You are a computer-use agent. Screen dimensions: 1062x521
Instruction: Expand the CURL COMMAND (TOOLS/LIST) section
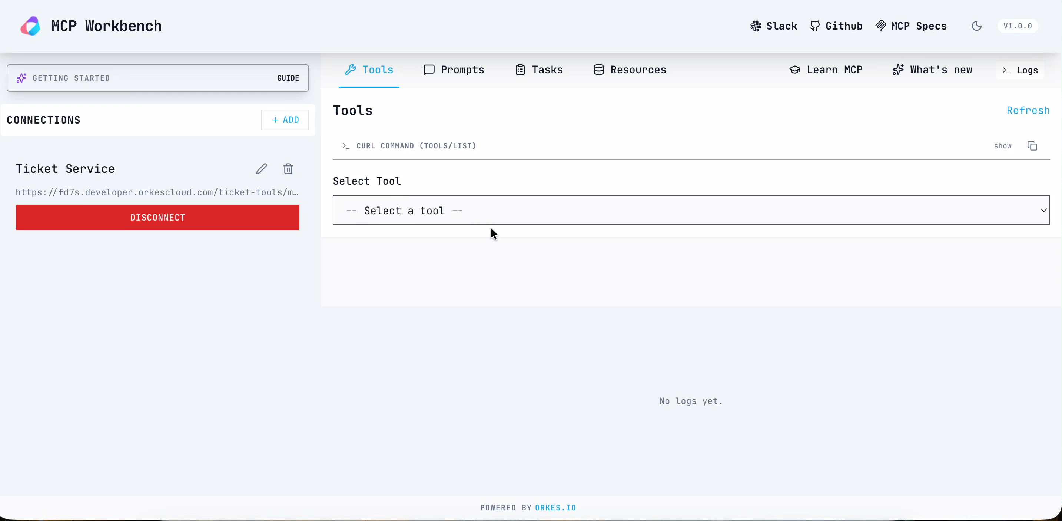click(x=415, y=146)
